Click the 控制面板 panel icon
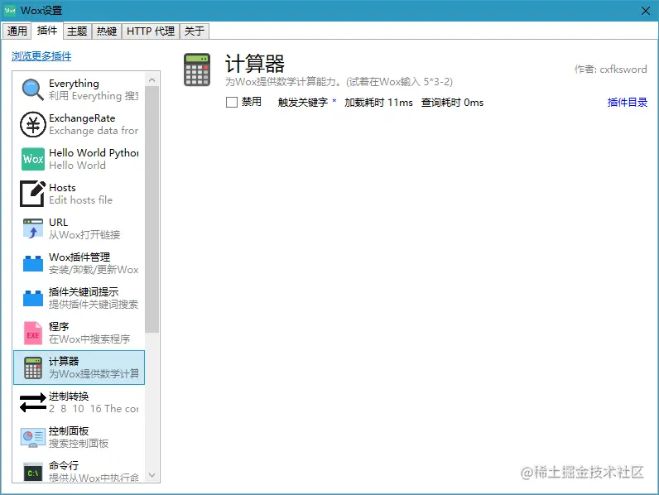This screenshot has height=495, width=659. (x=33, y=437)
